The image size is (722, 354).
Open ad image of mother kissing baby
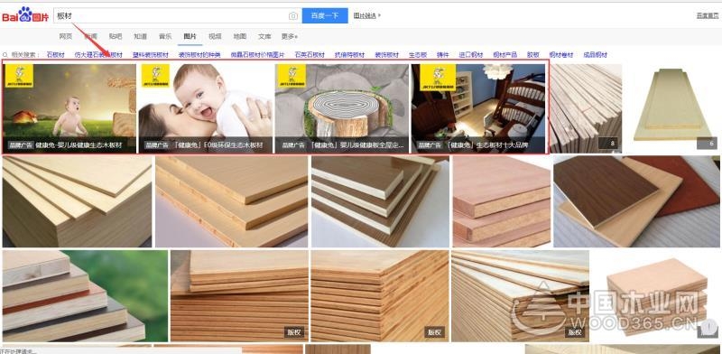coord(206,108)
